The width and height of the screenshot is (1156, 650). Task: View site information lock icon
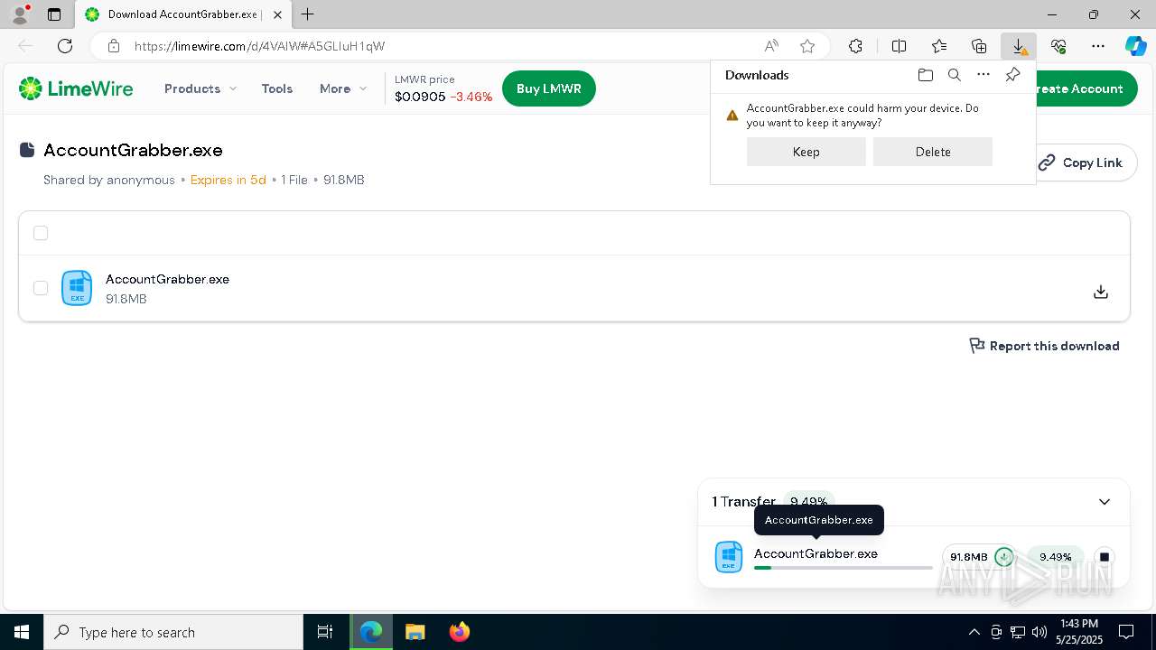tap(113, 46)
